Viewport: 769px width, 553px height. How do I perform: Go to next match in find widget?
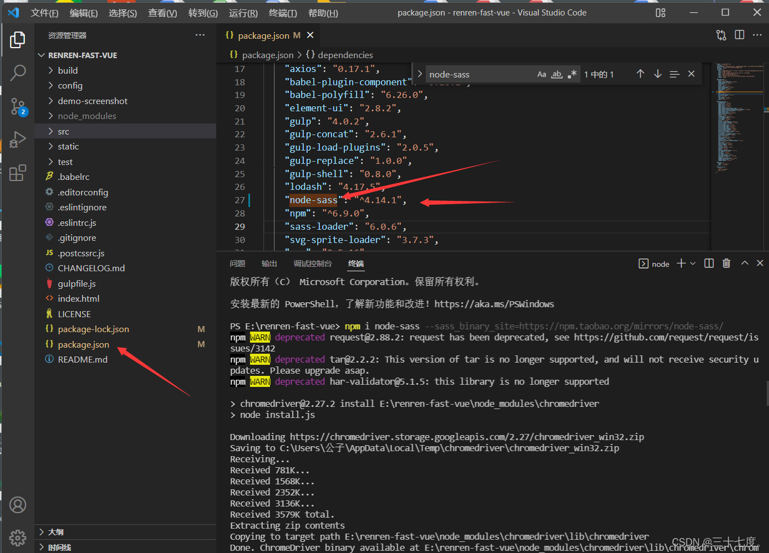[658, 74]
